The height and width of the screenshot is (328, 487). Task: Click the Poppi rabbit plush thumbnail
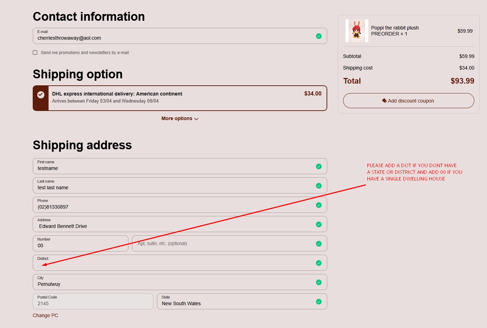[357, 31]
